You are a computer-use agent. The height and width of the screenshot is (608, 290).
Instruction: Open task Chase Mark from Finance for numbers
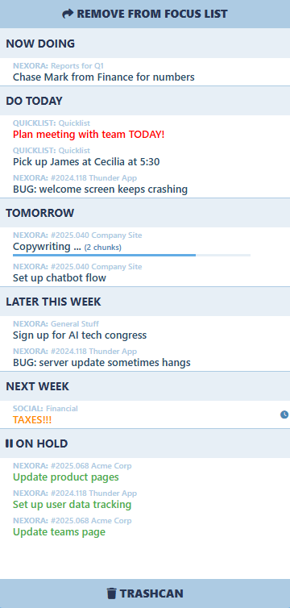[x=104, y=77]
